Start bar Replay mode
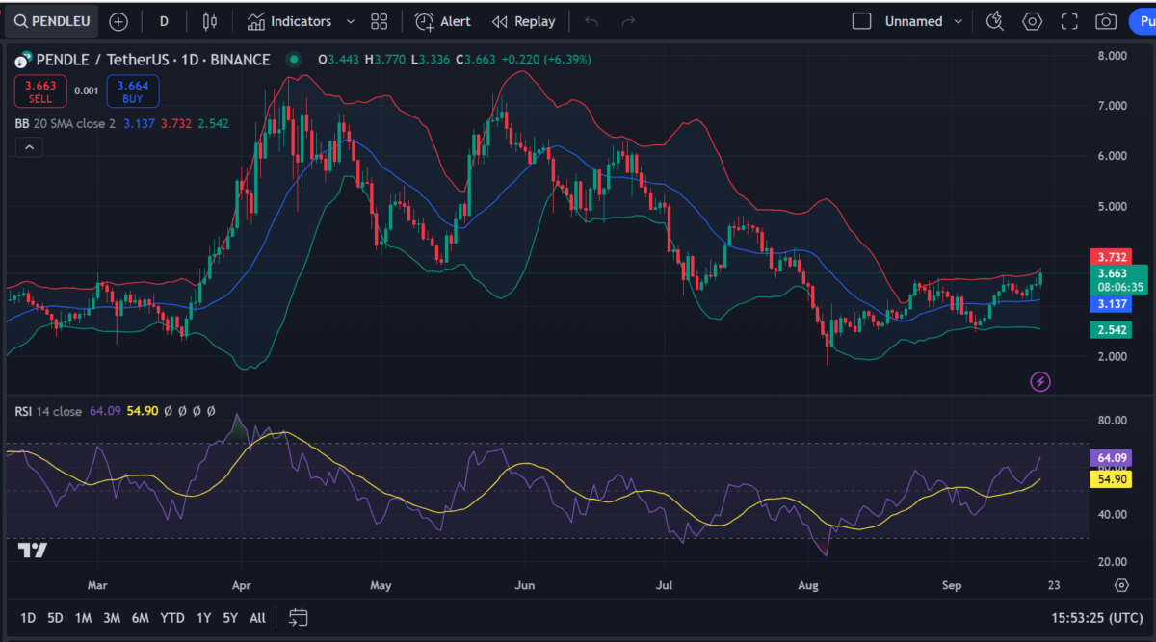 coord(523,21)
